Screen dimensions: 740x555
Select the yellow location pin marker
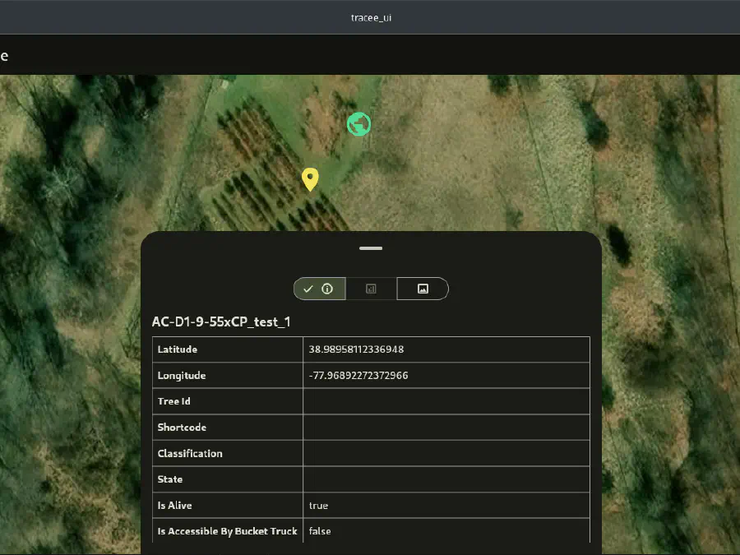coord(310,179)
